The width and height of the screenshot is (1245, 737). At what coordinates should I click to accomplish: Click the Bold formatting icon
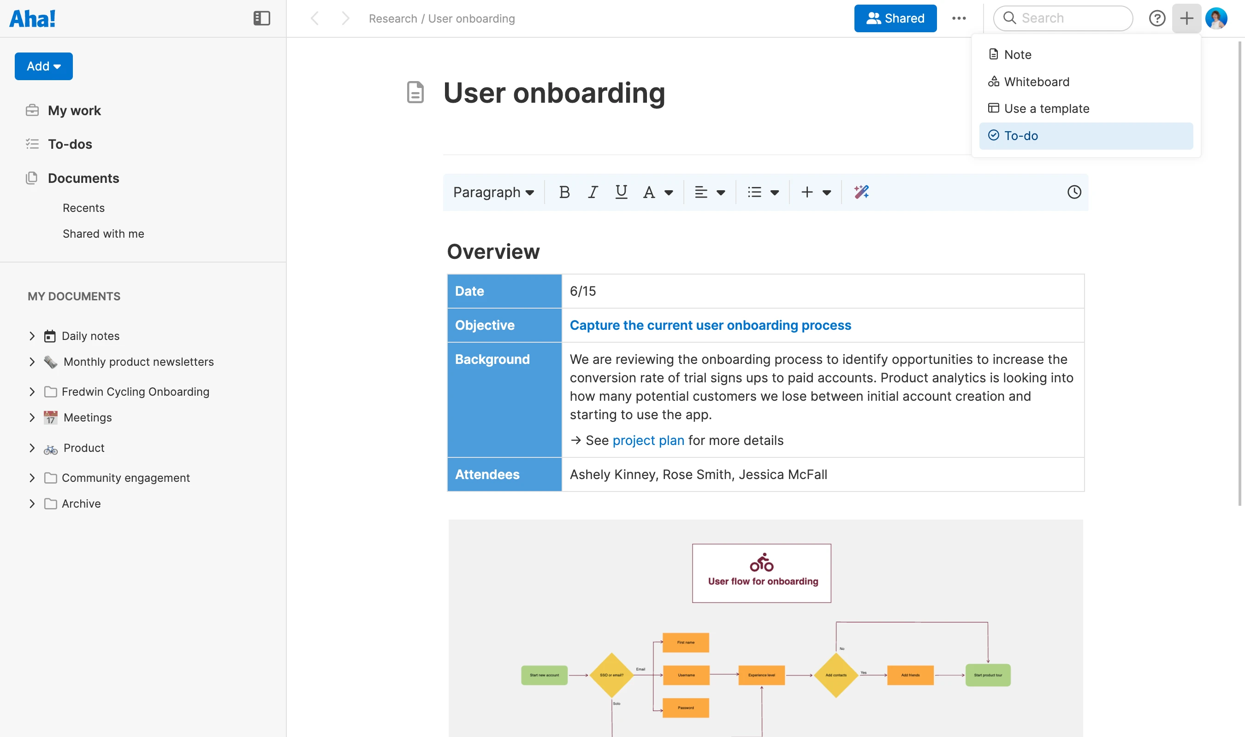click(x=564, y=192)
